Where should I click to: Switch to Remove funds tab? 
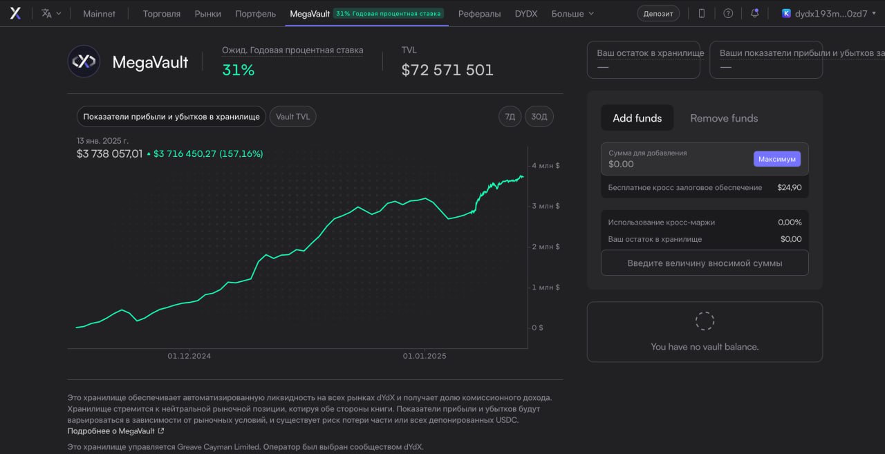[x=724, y=118]
